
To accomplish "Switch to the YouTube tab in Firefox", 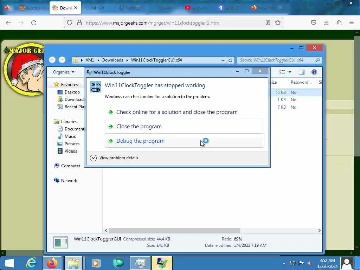I will pyautogui.click(x=195, y=8).
